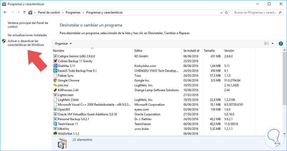Navigate to Panel de control breadcrumb
The width and height of the screenshot is (287, 151).
[49, 12]
